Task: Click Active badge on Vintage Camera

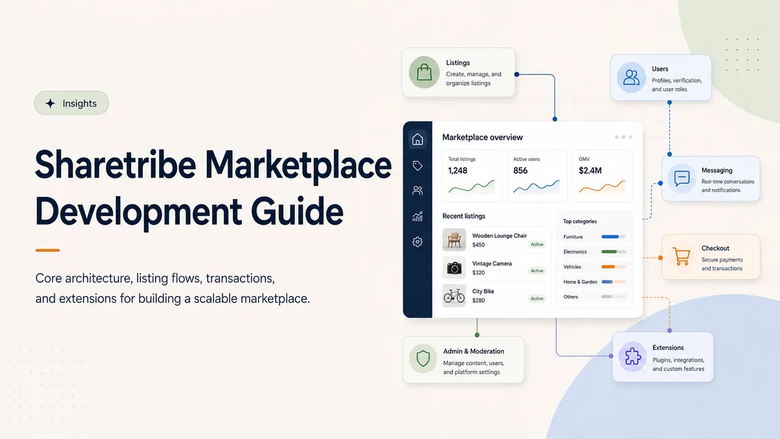Action: pyautogui.click(x=537, y=271)
